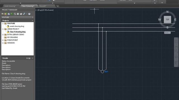Select the AREEB PROJECT entry
179x100 pixels.
pyautogui.click(x=13, y=29)
